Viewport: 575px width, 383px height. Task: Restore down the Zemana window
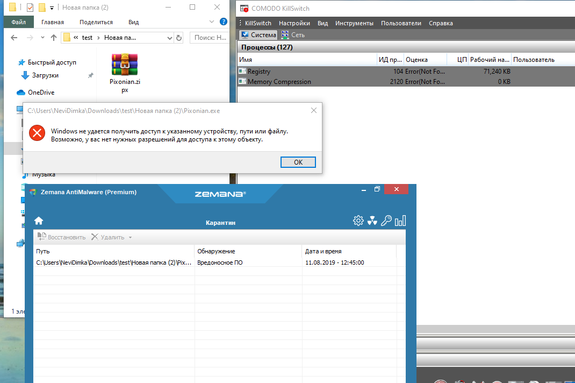pos(377,189)
